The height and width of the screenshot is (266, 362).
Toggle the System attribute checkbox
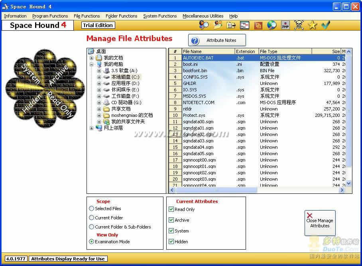tap(171, 231)
